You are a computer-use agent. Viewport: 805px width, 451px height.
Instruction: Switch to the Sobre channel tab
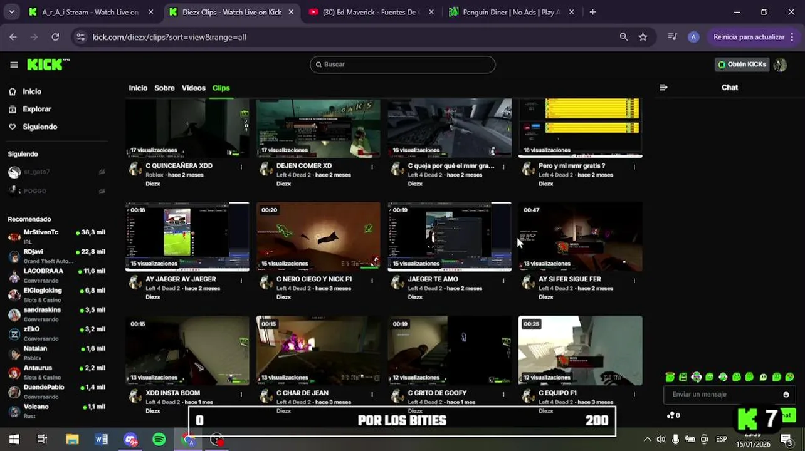pos(164,88)
